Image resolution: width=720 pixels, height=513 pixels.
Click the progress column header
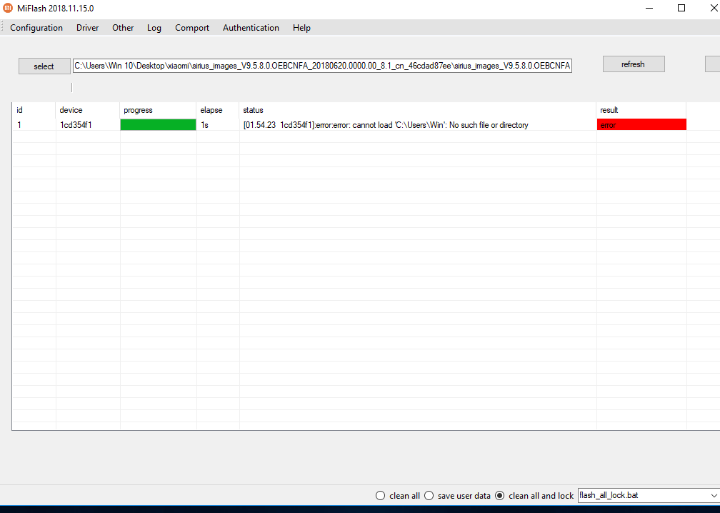click(158, 110)
